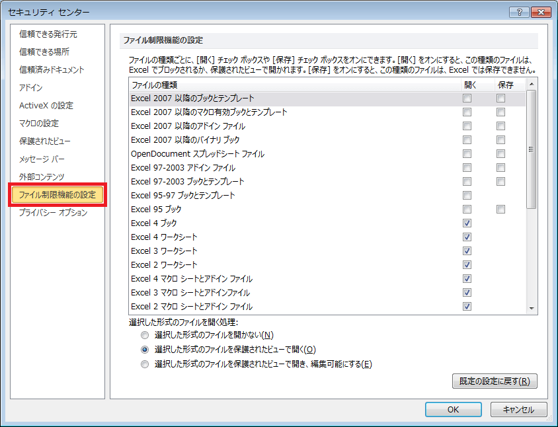
Task: Select the Excel 2007 以降のブックとテンプレート row
Action: click(x=327, y=98)
